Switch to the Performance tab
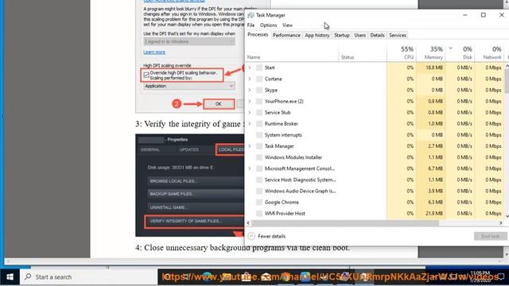This screenshot has width=509, height=286. tap(286, 35)
